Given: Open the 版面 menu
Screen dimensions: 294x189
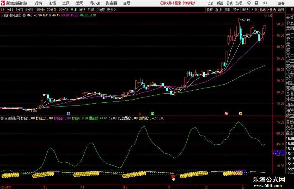Looking at the screenshot, I should tap(220, 3).
